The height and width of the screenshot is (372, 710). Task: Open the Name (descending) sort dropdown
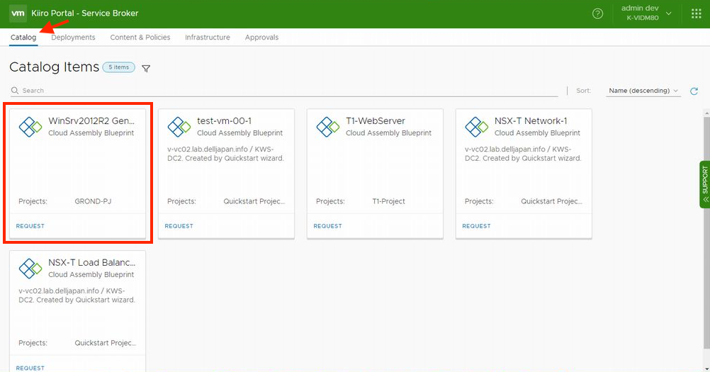pos(643,91)
